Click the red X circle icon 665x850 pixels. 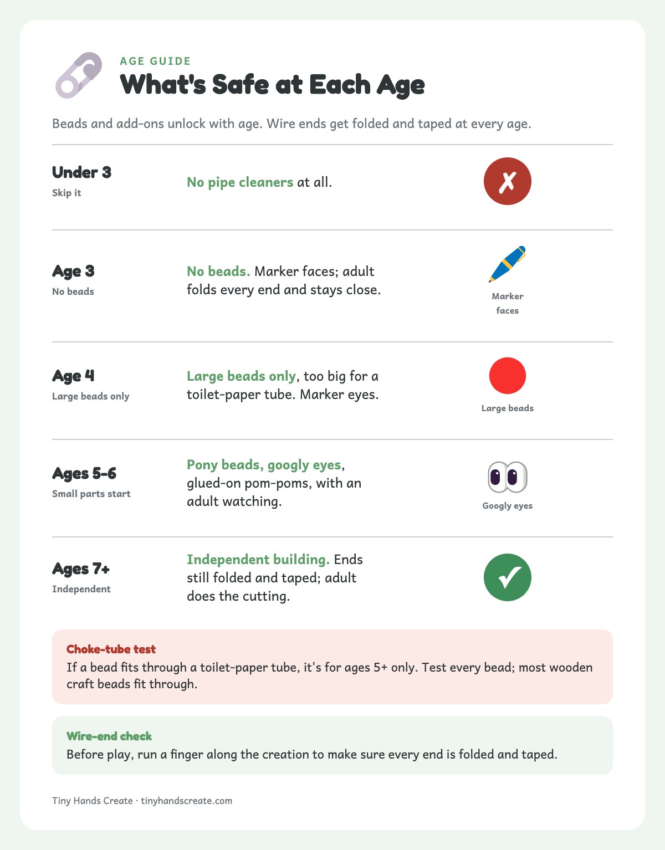pos(508,181)
